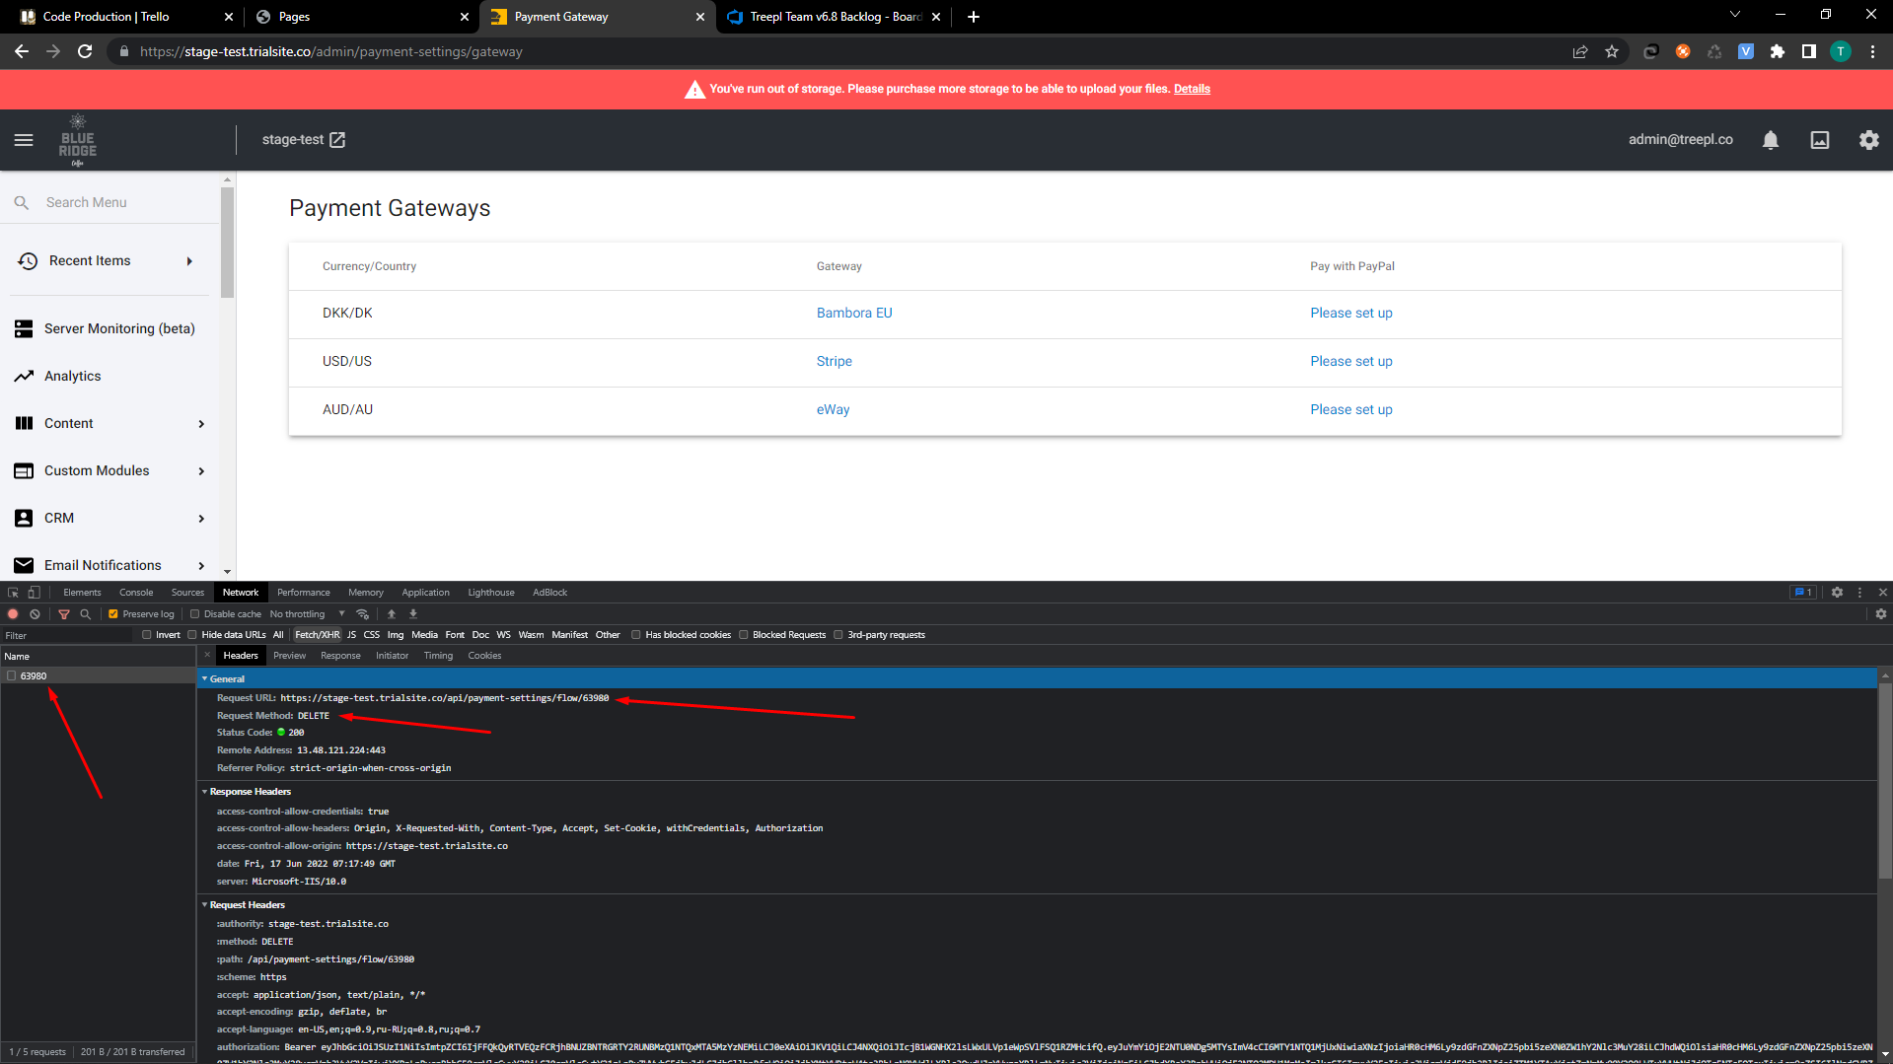The image size is (1893, 1064).
Task: Toggle the network filter funnel
Action: (64, 614)
